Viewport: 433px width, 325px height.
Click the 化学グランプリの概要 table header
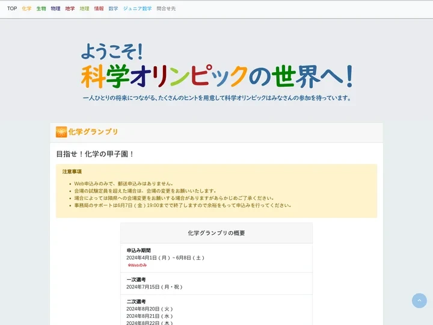216,233
